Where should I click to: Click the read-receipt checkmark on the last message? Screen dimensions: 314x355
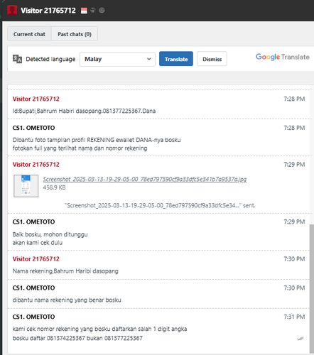point(301,339)
